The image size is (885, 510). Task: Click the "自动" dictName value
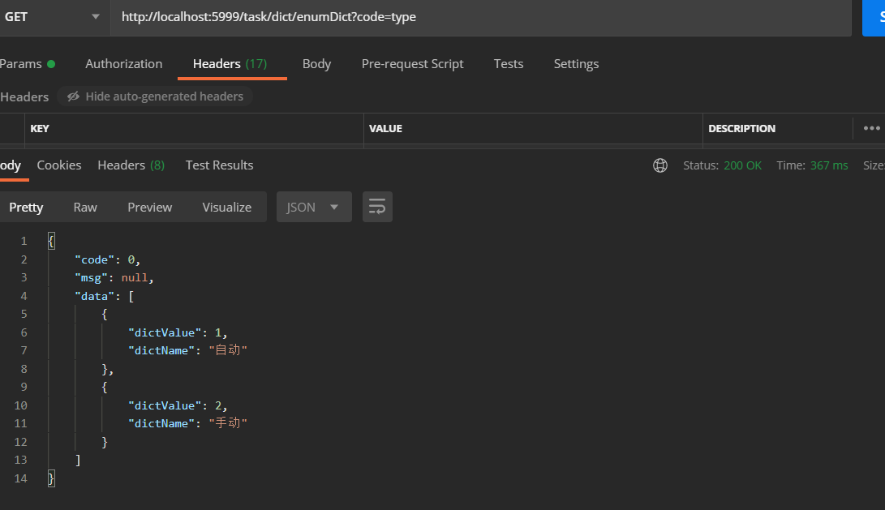(x=228, y=350)
